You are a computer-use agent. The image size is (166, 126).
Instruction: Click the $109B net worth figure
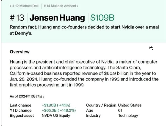click(x=102, y=18)
